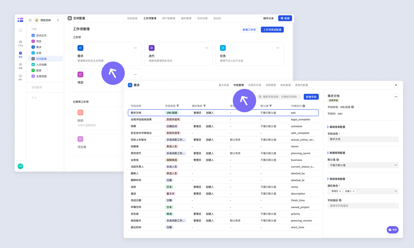Open the 团队 team icon
The image size is (414, 248).
[20, 77]
